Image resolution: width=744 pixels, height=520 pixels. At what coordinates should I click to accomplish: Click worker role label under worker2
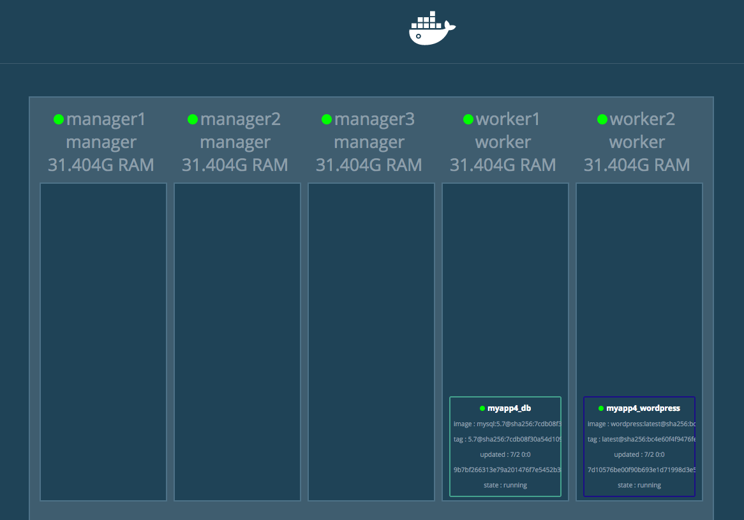click(x=637, y=142)
